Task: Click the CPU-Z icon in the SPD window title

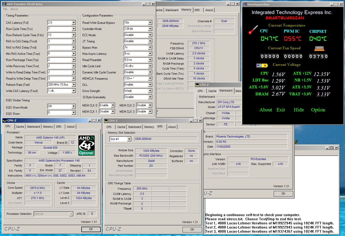Action: tap(106, 120)
